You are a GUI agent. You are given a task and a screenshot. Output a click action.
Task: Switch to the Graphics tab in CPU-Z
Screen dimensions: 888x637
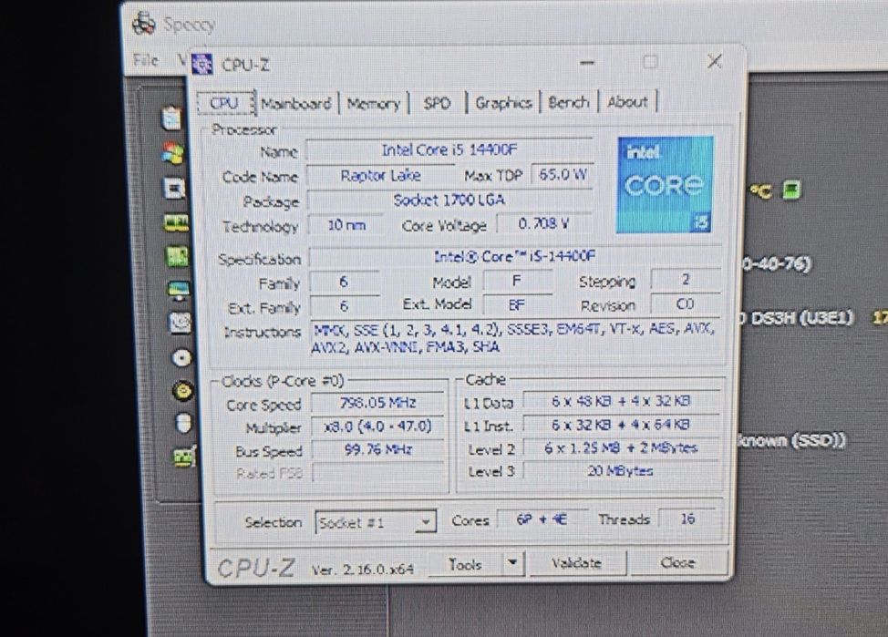pos(503,103)
